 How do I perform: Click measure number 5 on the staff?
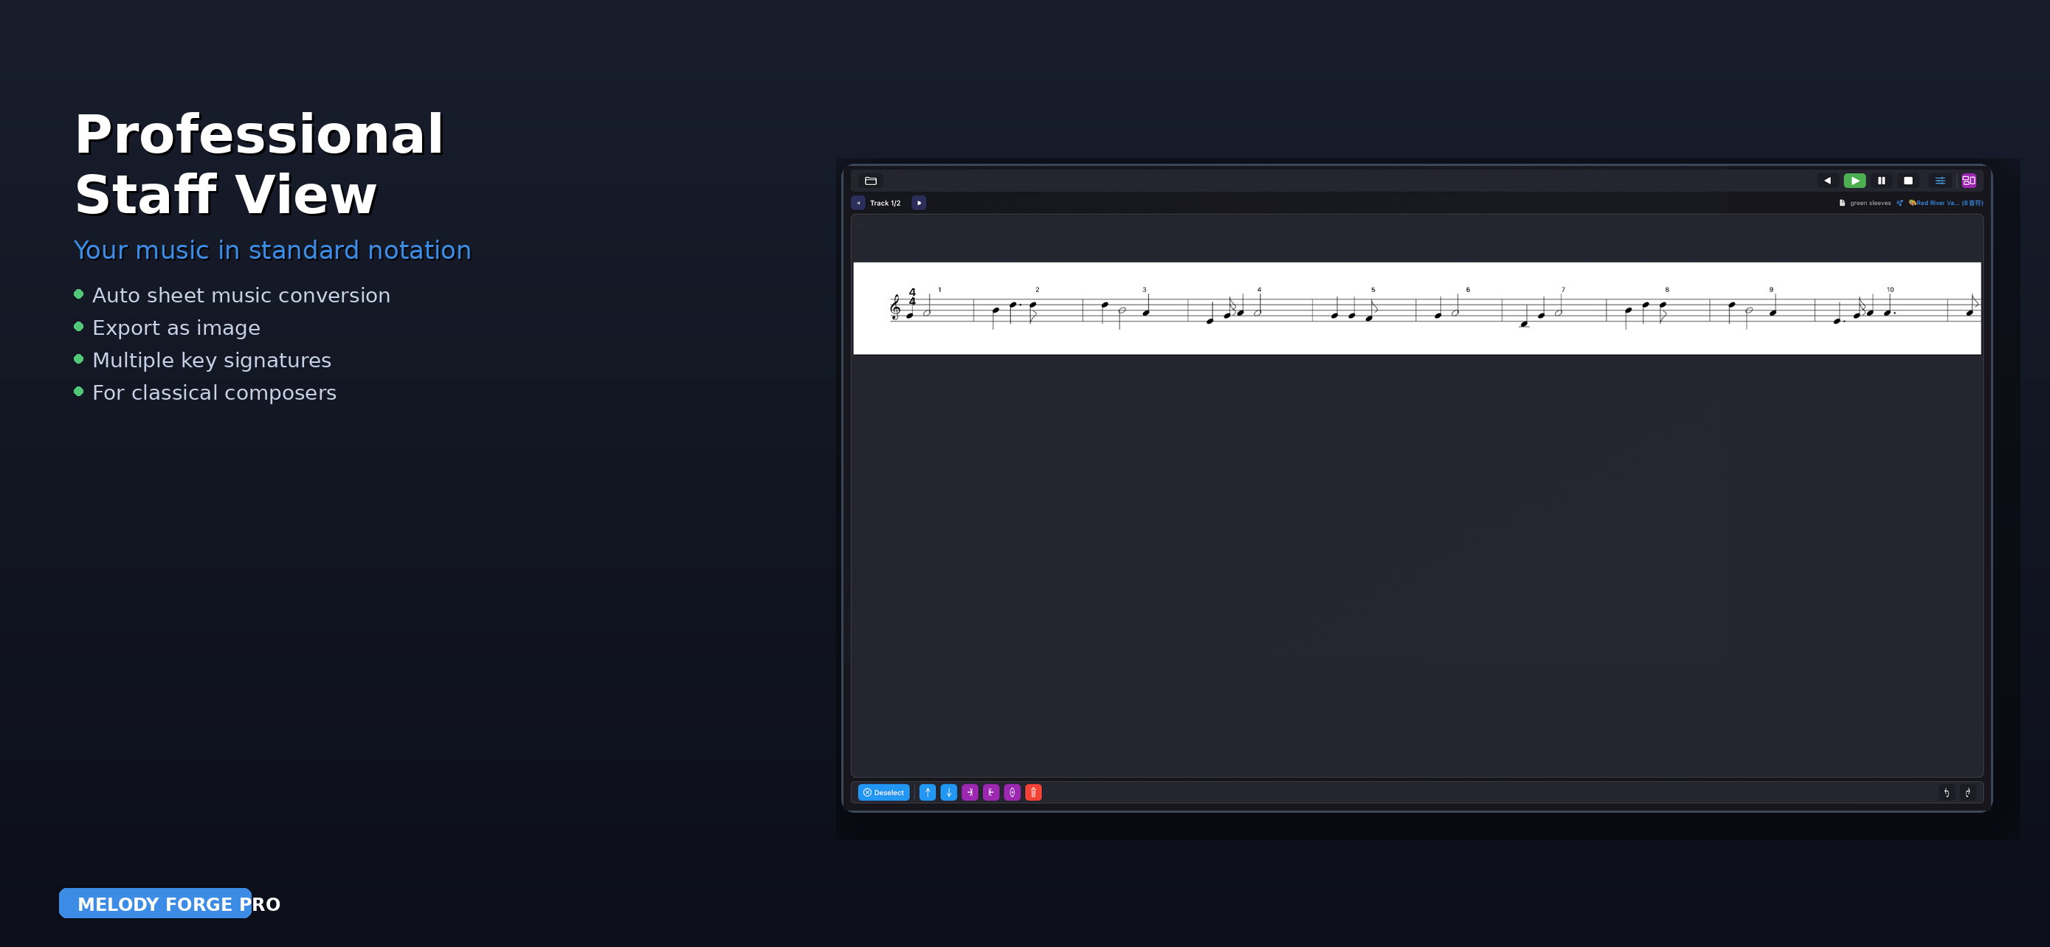tap(1373, 289)
